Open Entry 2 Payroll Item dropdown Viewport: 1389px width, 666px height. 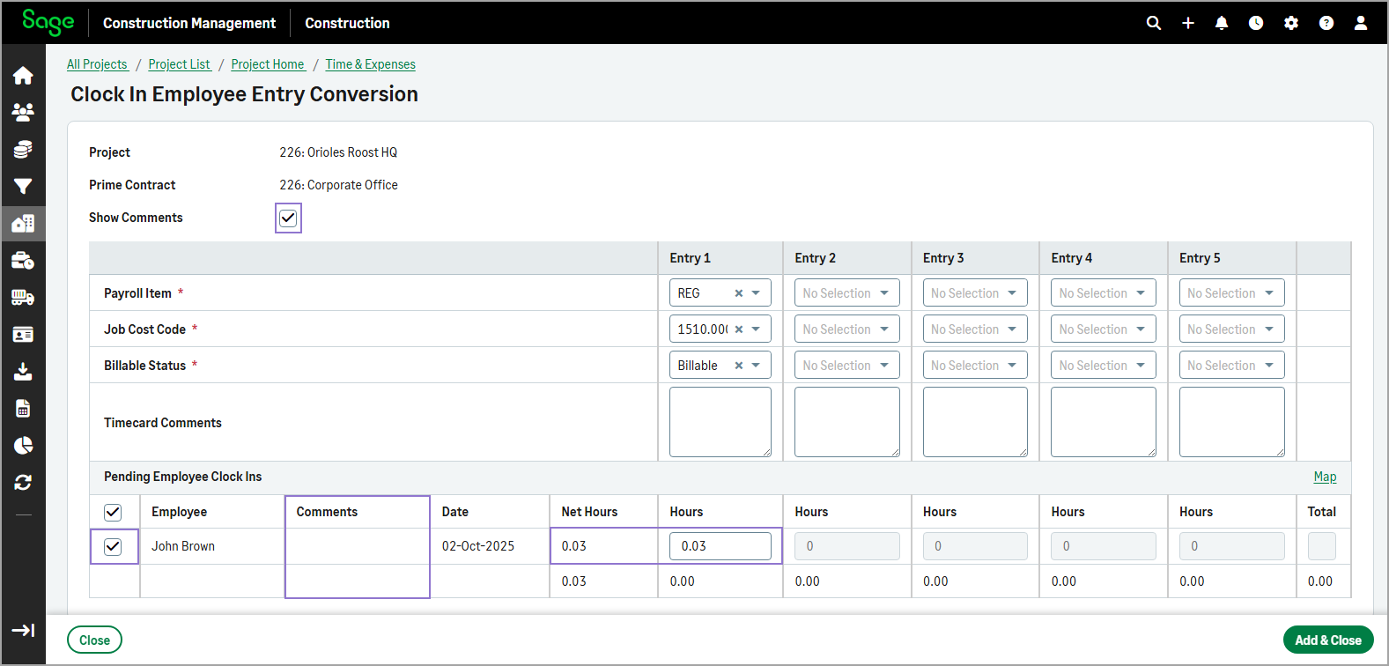click(x=846, y=293)
